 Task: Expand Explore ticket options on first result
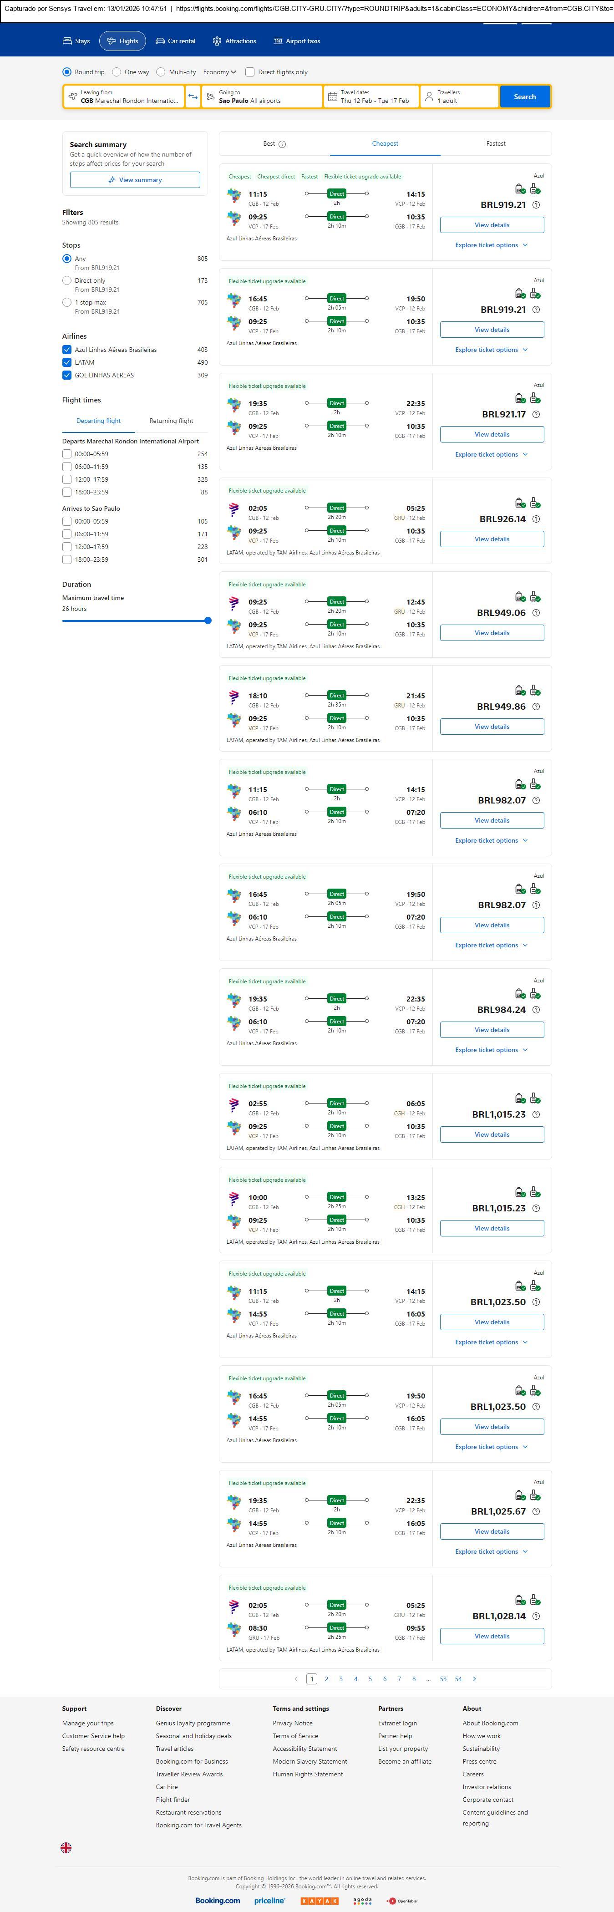coord(492,245)
